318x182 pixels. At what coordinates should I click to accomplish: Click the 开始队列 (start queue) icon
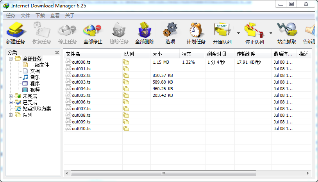pyautogui.click(x=222, y=30)
